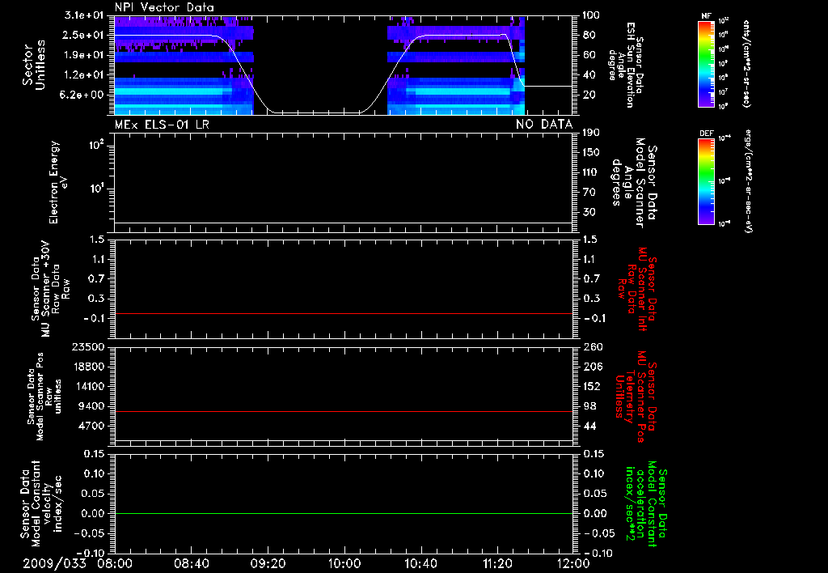Click the green line in the velocity panel

344,513
